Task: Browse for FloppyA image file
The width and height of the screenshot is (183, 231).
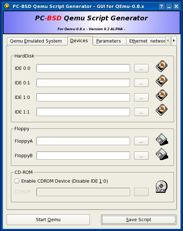Action: 141,141
